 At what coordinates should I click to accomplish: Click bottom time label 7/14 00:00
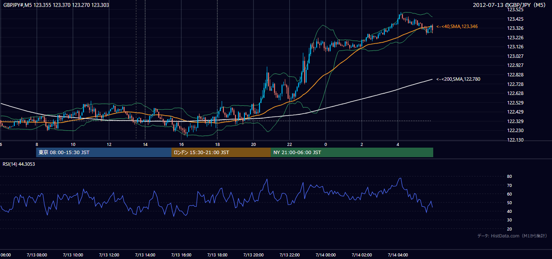click(326, 255)
